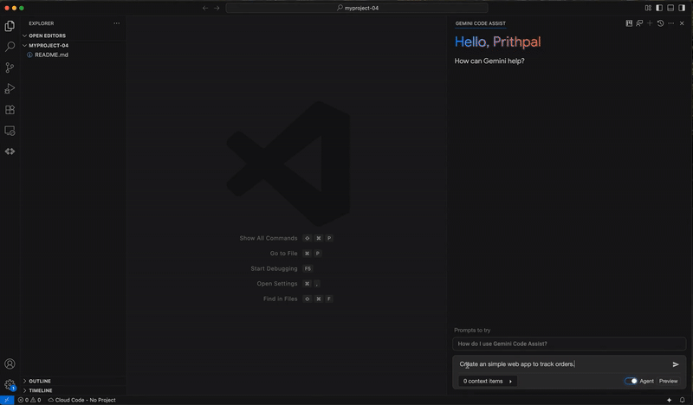The width and height of the screenshot is (693, 405).
Task: Open Remote Explorer in activity bar
Action: click(x=10, y=131)
